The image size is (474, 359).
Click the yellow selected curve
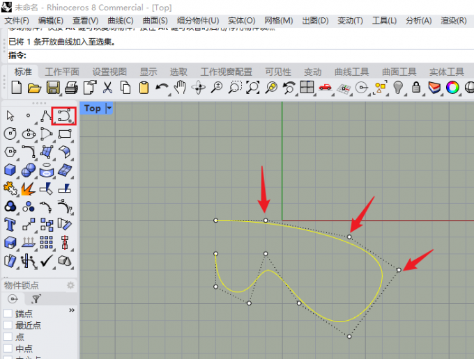[382, 275]
